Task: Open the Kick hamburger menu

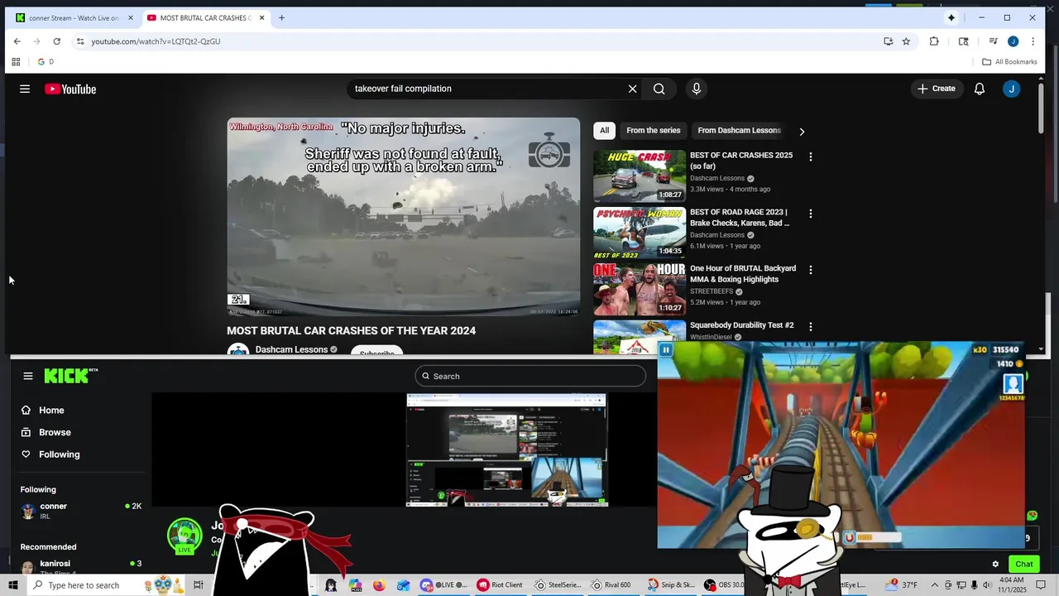Action: (x=28, y=376)
